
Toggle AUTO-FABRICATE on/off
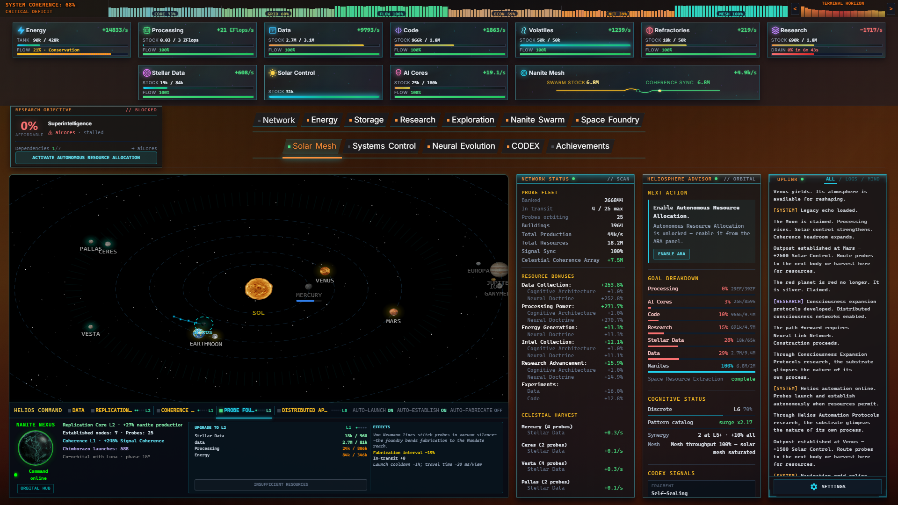[476, 411]
